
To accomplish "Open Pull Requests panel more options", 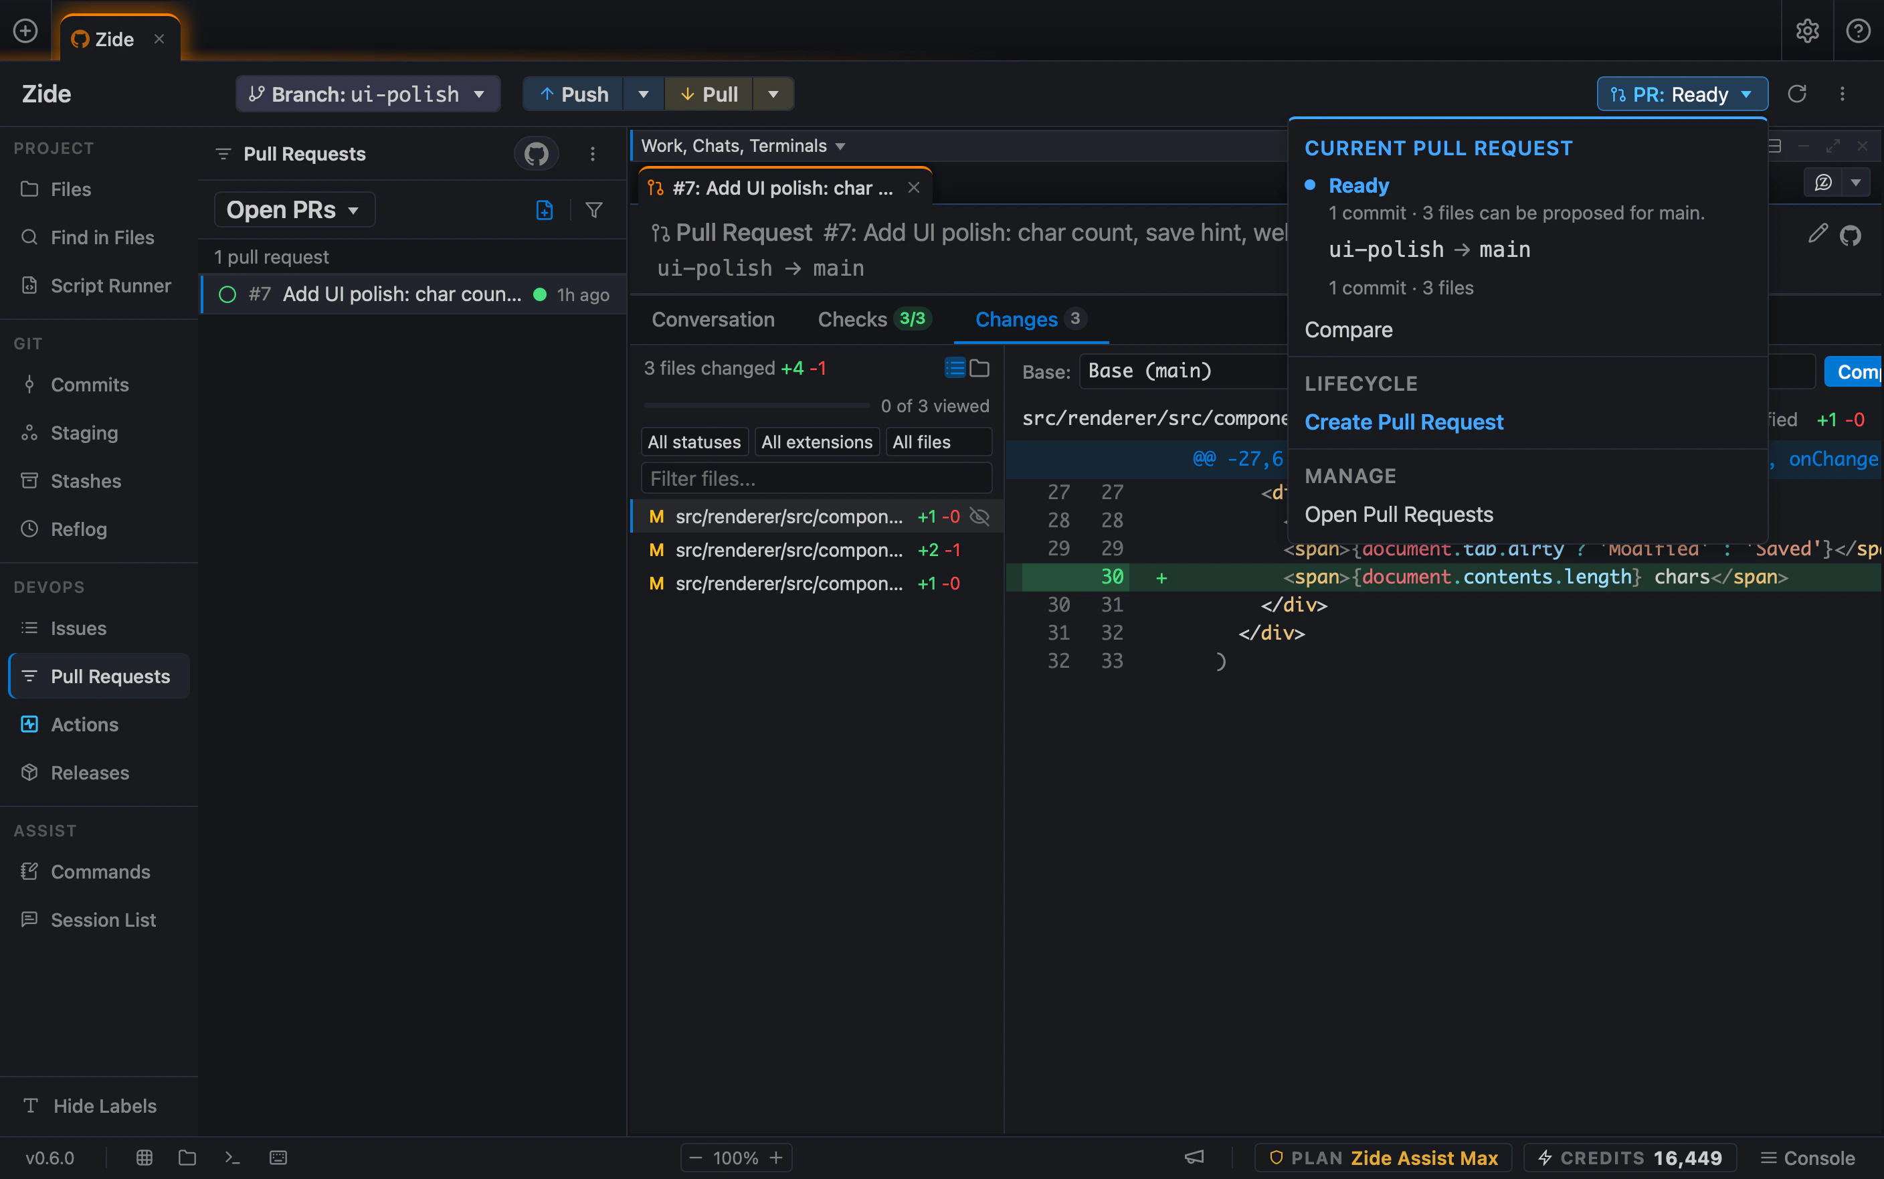I will [x=592, y=154].
